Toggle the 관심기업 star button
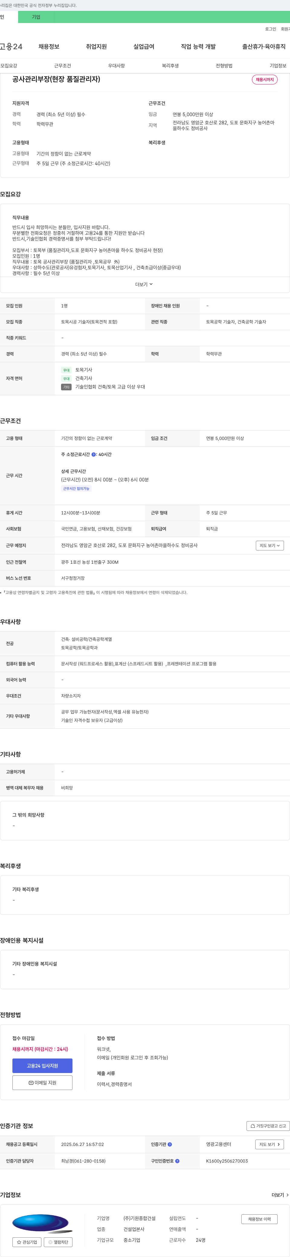The image size is (290, 1257). coord(27,1242)
